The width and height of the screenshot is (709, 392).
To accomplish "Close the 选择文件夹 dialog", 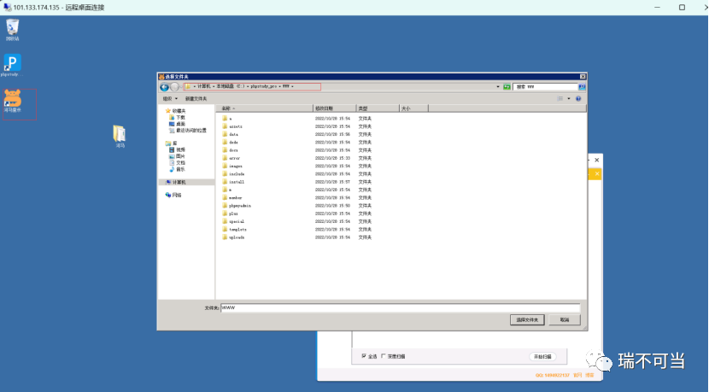I will [x=583, y=76].
